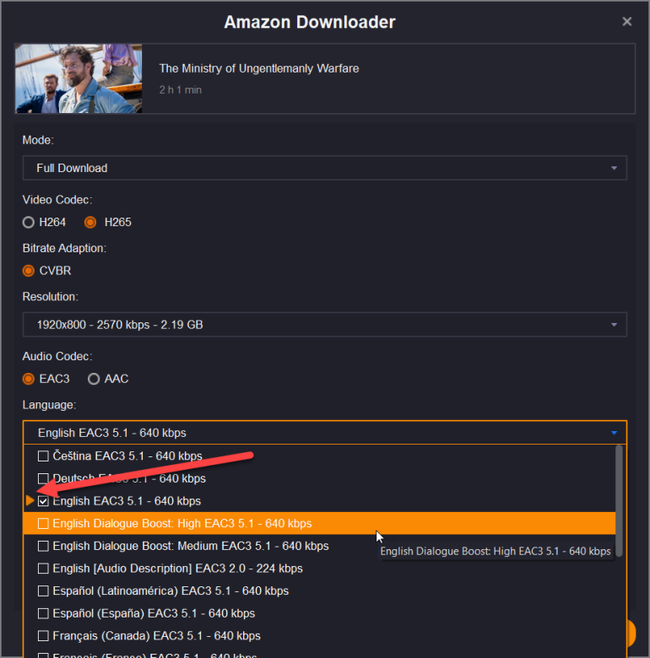The image size is (650, 658).
Task: Close the Amazon Downloader dialog
Action: pyautogui.click(x=626, y=21)
